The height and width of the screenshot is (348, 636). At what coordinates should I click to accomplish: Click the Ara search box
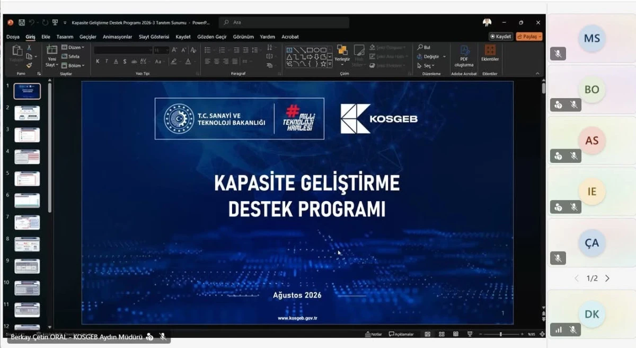coord(284,22)
